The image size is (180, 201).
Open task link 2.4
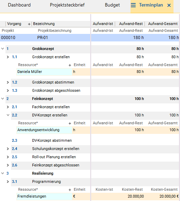[14, 149]
